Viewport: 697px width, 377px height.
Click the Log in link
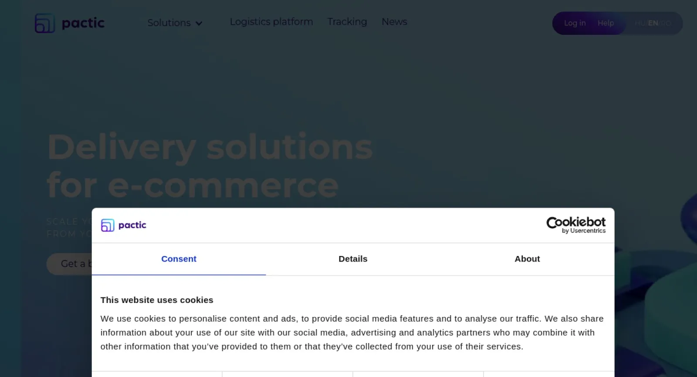[575, 23]
